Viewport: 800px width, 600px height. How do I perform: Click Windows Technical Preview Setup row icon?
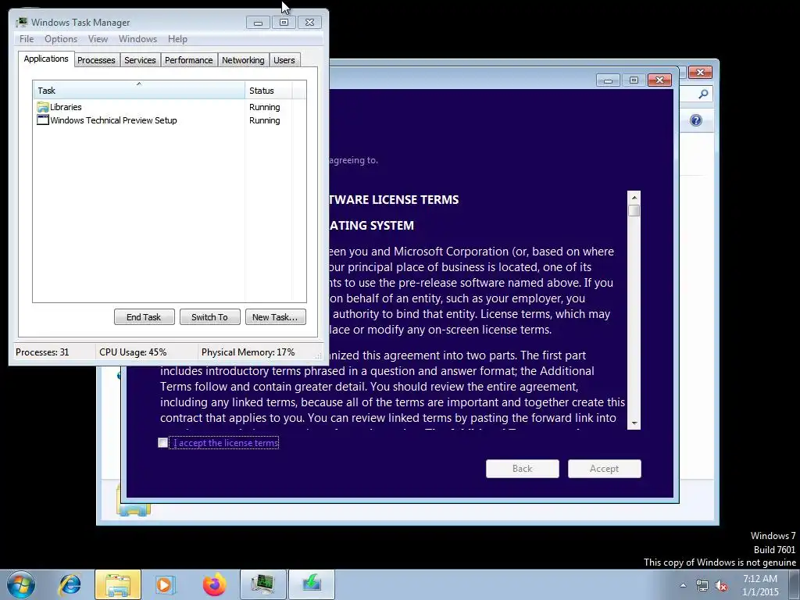(43, 120)
